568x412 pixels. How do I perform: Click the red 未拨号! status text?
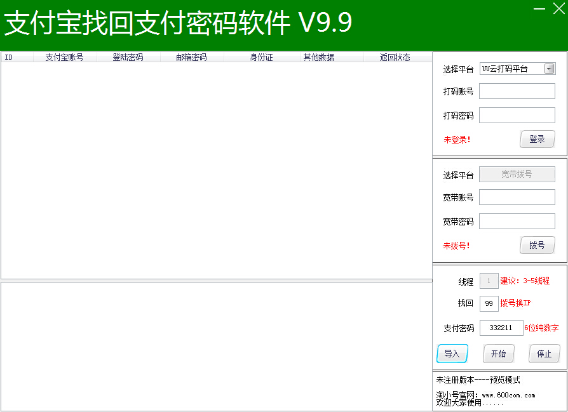[456, 246]
